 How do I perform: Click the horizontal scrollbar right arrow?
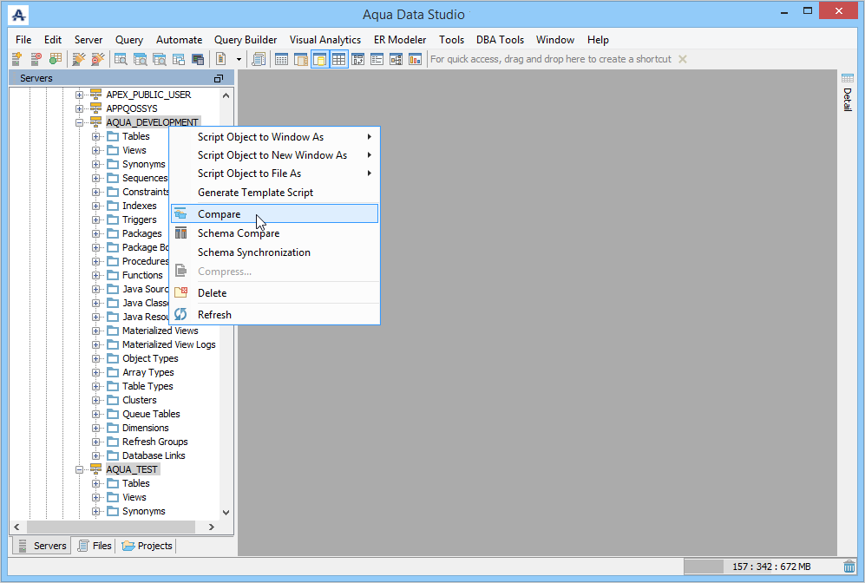point(212,527)
